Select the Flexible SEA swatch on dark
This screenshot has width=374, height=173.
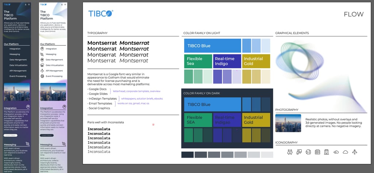point(198,120)
